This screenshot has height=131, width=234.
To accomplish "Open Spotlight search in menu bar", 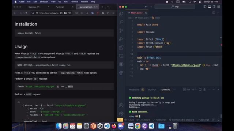I will [189, 2].
